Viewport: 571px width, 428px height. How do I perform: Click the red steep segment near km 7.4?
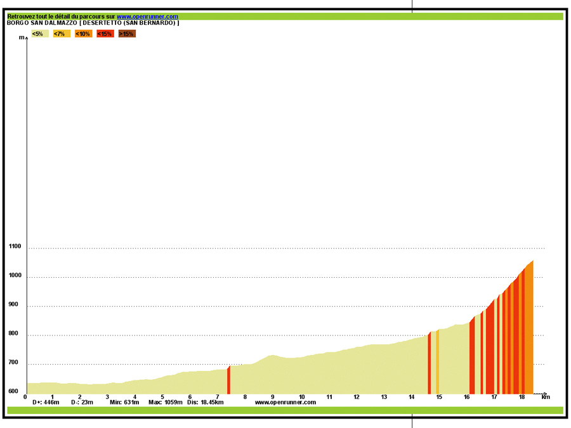click(x=228, y=380)
